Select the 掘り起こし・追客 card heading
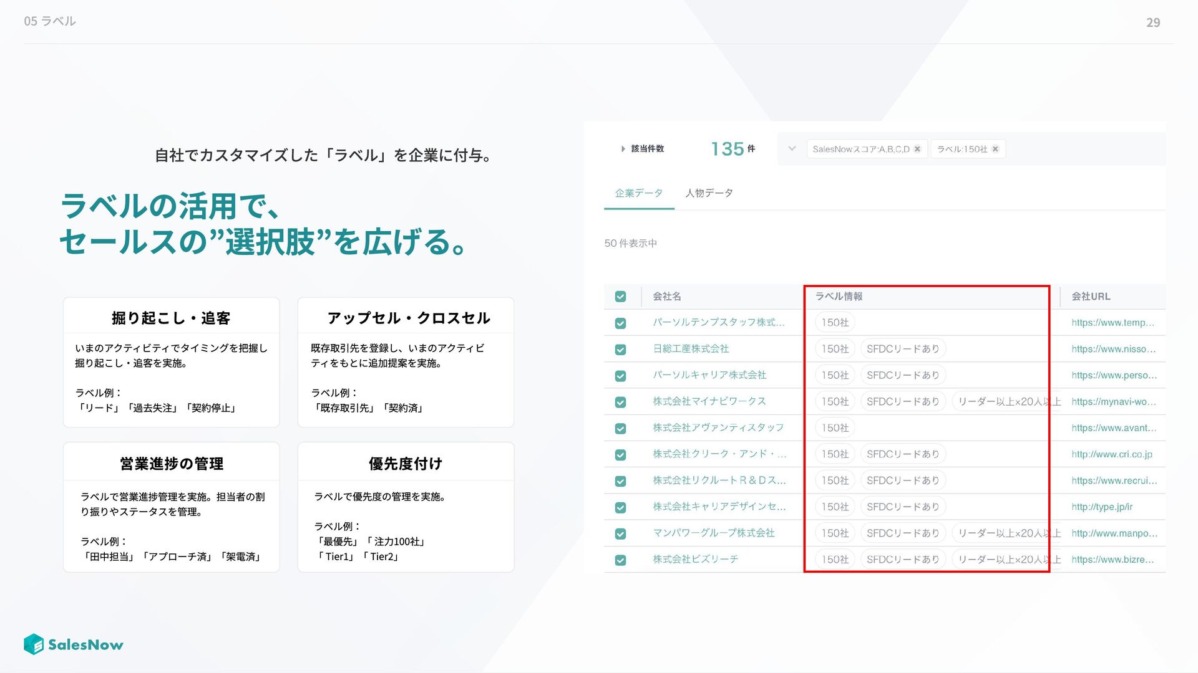 click(x=171, y=318)
